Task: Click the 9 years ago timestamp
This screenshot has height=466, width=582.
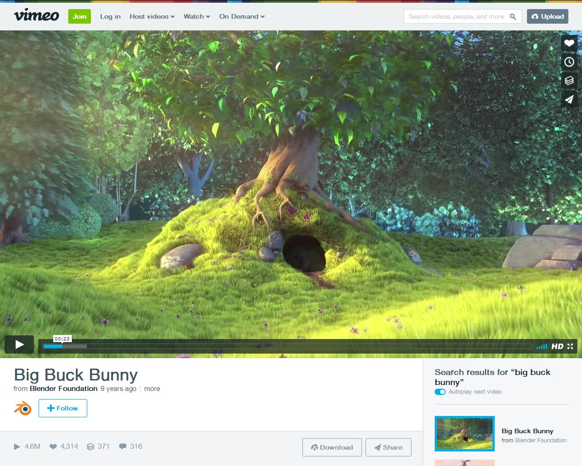Action: click(x=118, y=389)
